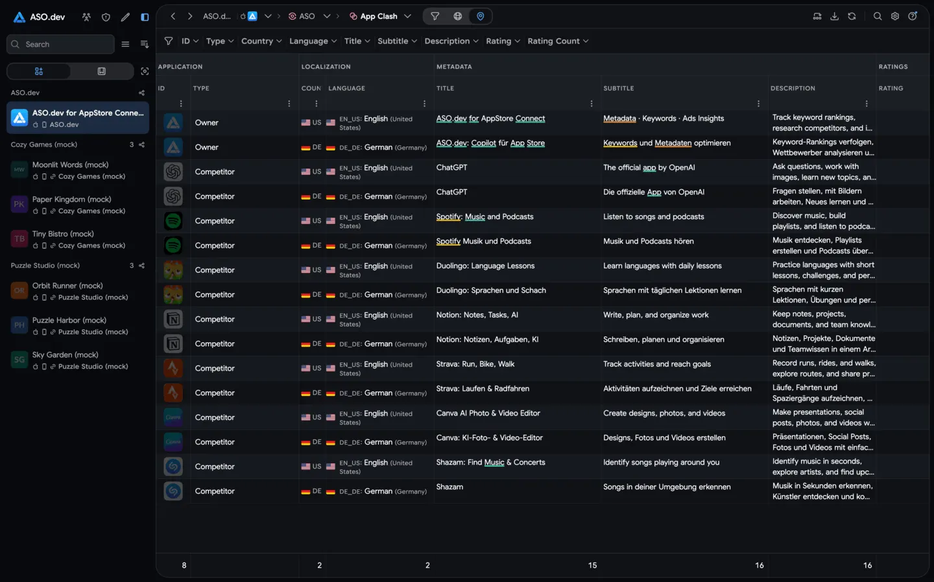Click the shield icon in the sidebar header

(x=106, y=17)
